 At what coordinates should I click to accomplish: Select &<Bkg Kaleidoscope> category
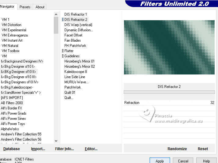tap(17, 87)
